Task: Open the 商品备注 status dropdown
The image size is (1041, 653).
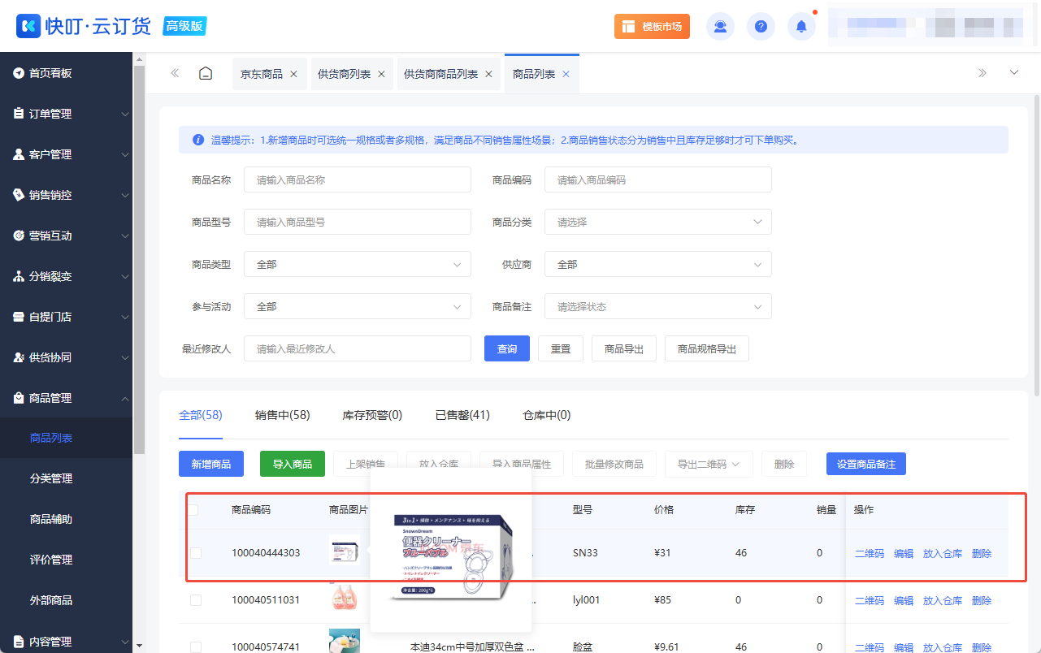Action: click(x=658, y=306)
